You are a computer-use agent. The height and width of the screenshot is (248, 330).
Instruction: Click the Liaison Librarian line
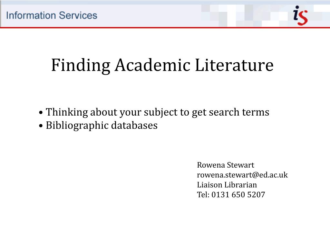click(227, 185)
